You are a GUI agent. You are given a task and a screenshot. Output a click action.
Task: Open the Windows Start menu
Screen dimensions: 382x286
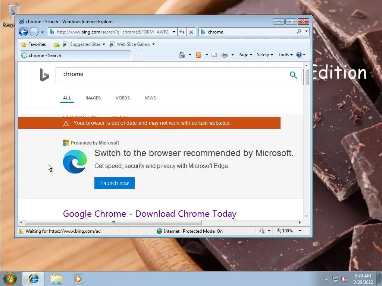point(10,279)
